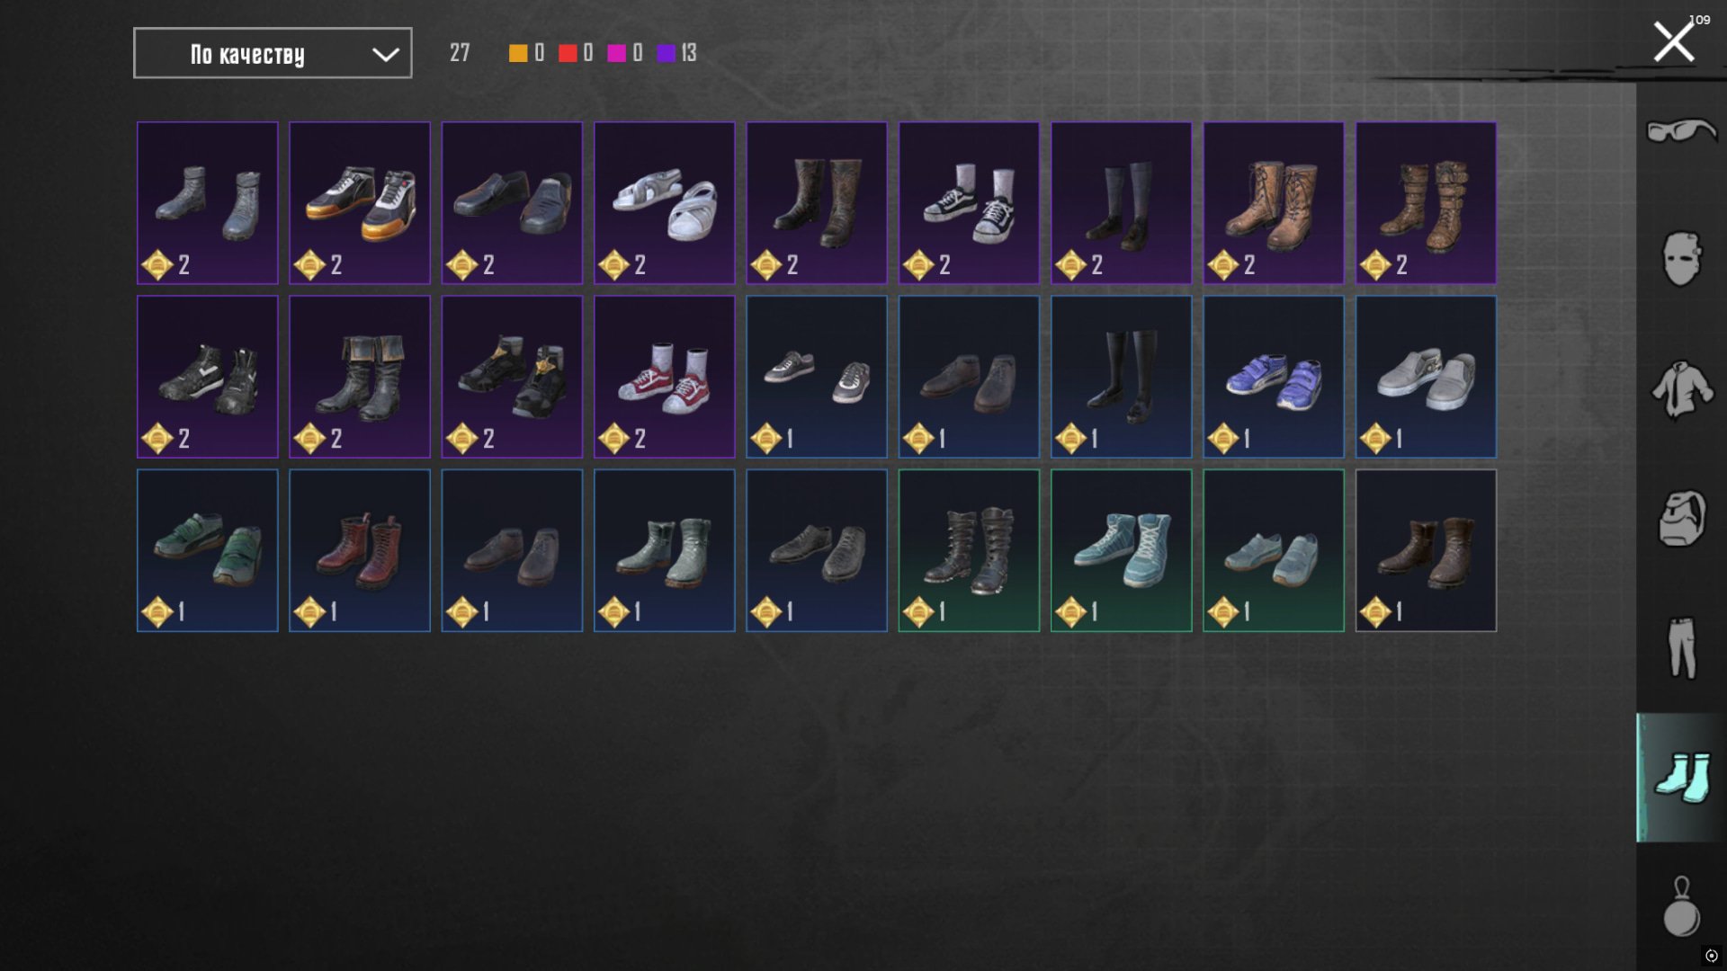Open the grenade ornament category
Viewport: 1727px width, 971px height.
1681,906
